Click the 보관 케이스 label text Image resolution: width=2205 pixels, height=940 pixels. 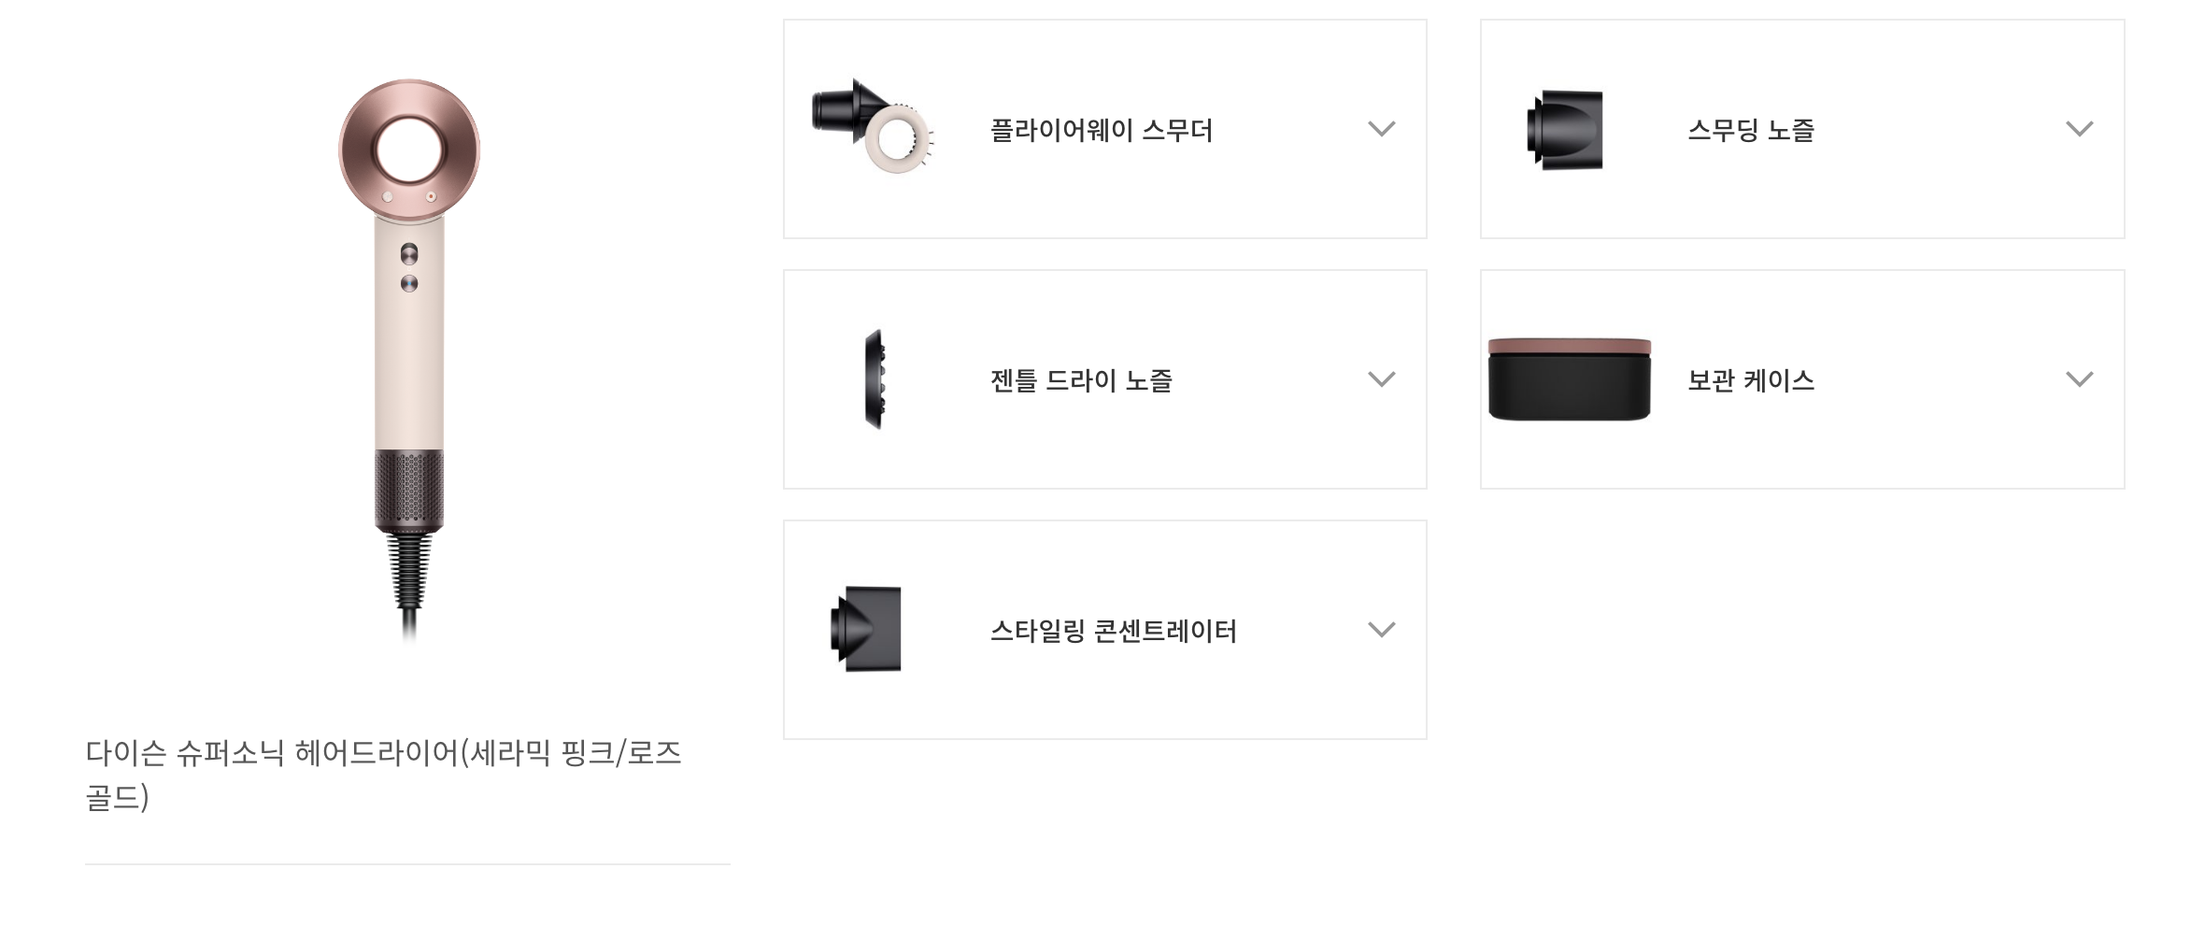point(1750,380)
